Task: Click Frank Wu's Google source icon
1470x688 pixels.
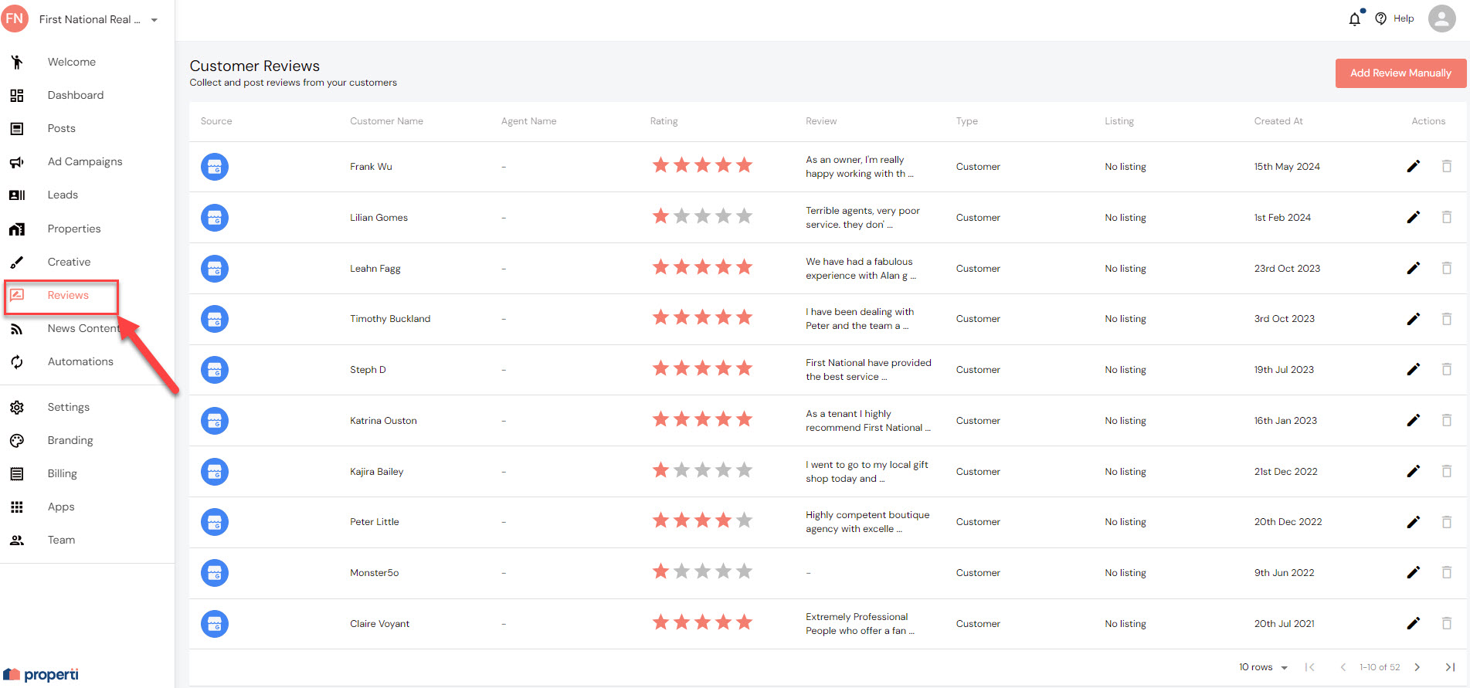Action: [x=215, y=166]
